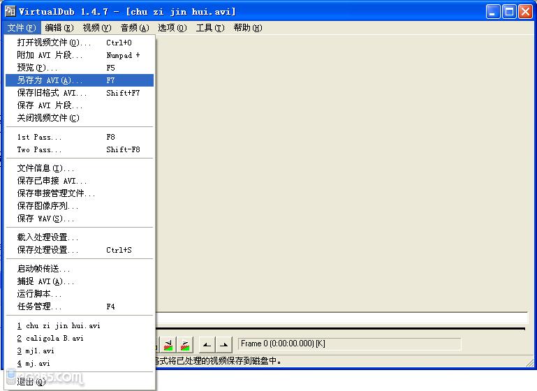Open recent file 1 chu zi jin hui.avi
Image resolution: width=537 pixels, height=391 pixels.
click(80, 325)
